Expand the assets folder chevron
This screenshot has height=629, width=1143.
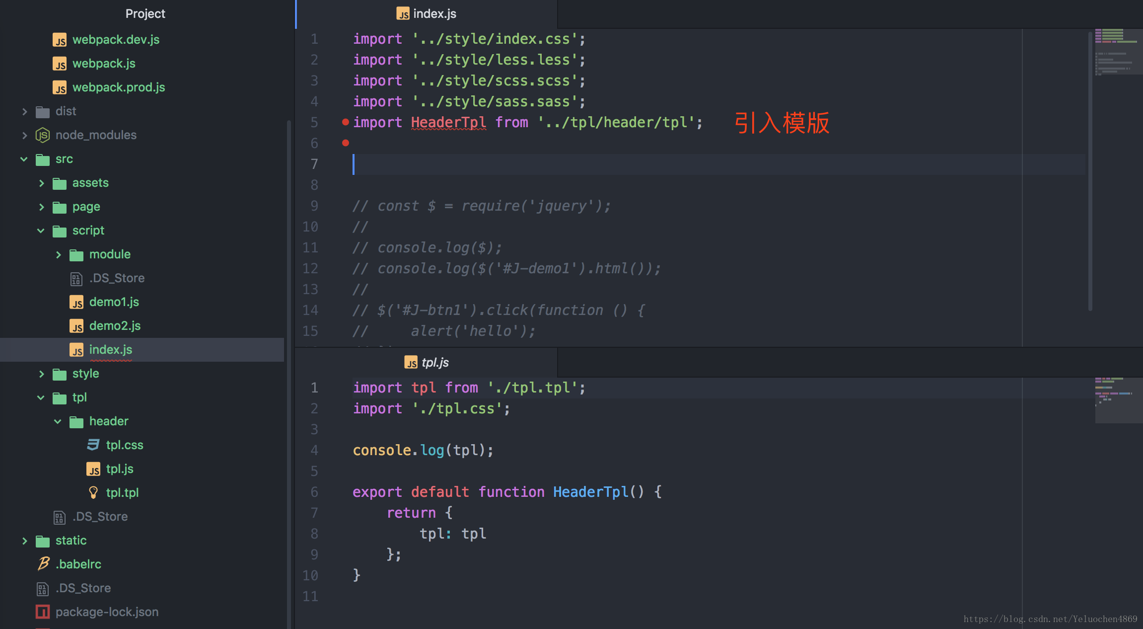[x=41, y=183]
